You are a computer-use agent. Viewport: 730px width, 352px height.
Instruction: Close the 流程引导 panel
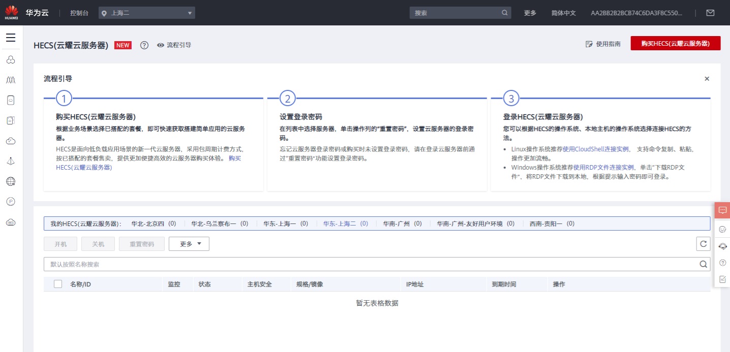(x=707, y=79)
